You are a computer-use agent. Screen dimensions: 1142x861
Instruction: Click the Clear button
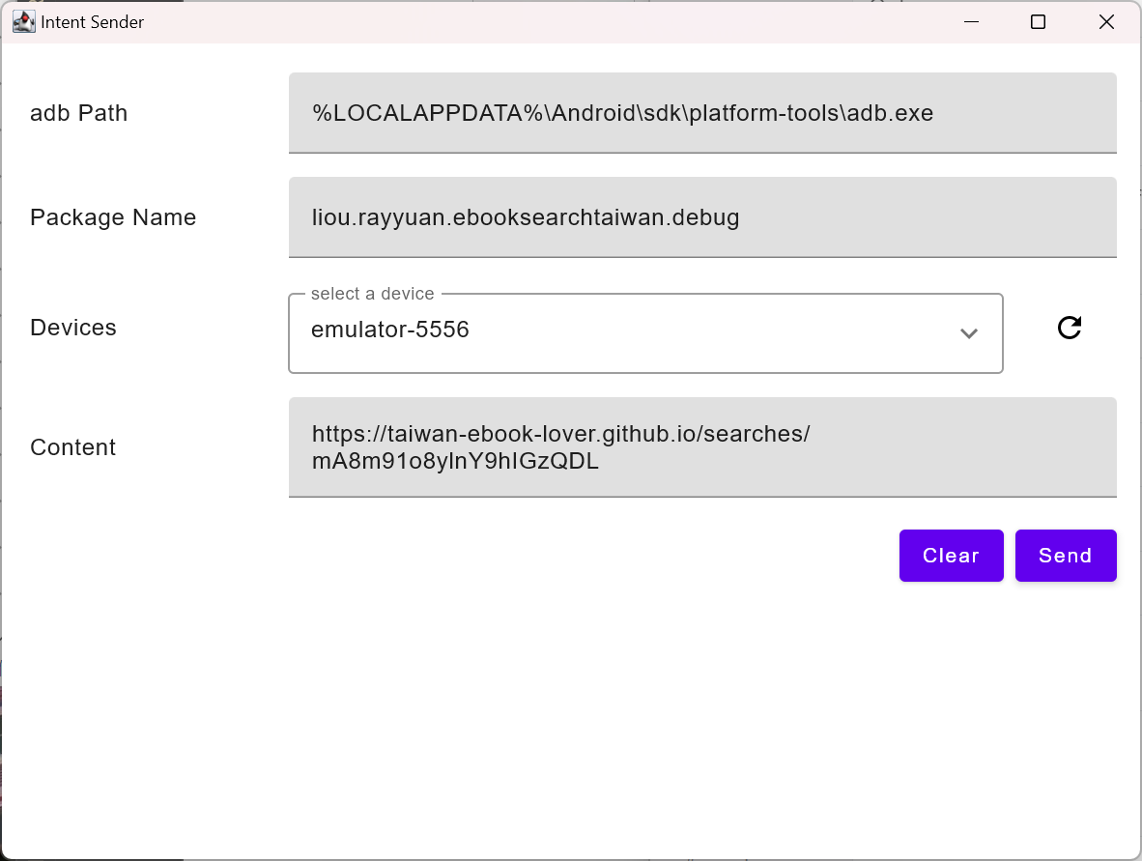coord(951,556)
